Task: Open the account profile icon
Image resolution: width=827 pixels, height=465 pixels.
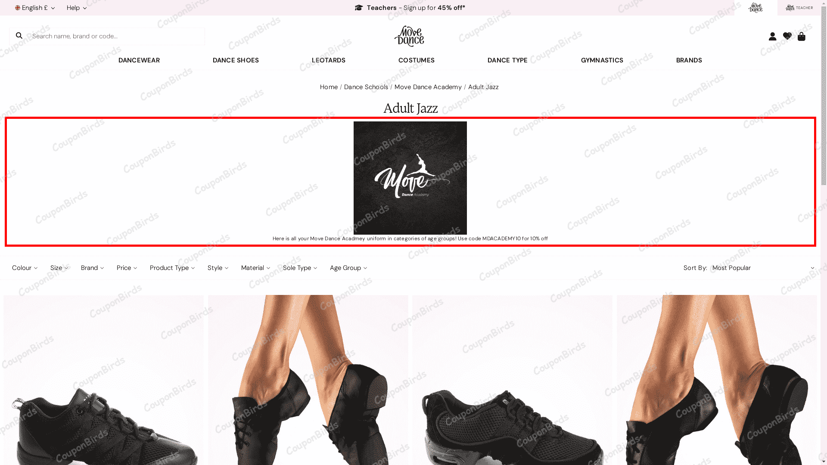Action: click(772, 36)
